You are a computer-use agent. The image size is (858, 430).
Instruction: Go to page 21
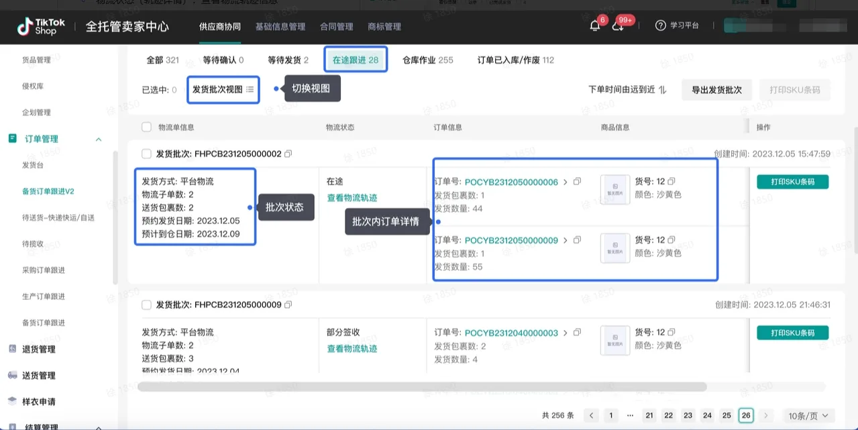[x=649, y=415]
